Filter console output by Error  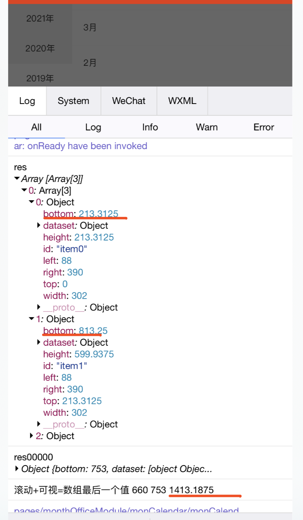(x=263, y=127)
